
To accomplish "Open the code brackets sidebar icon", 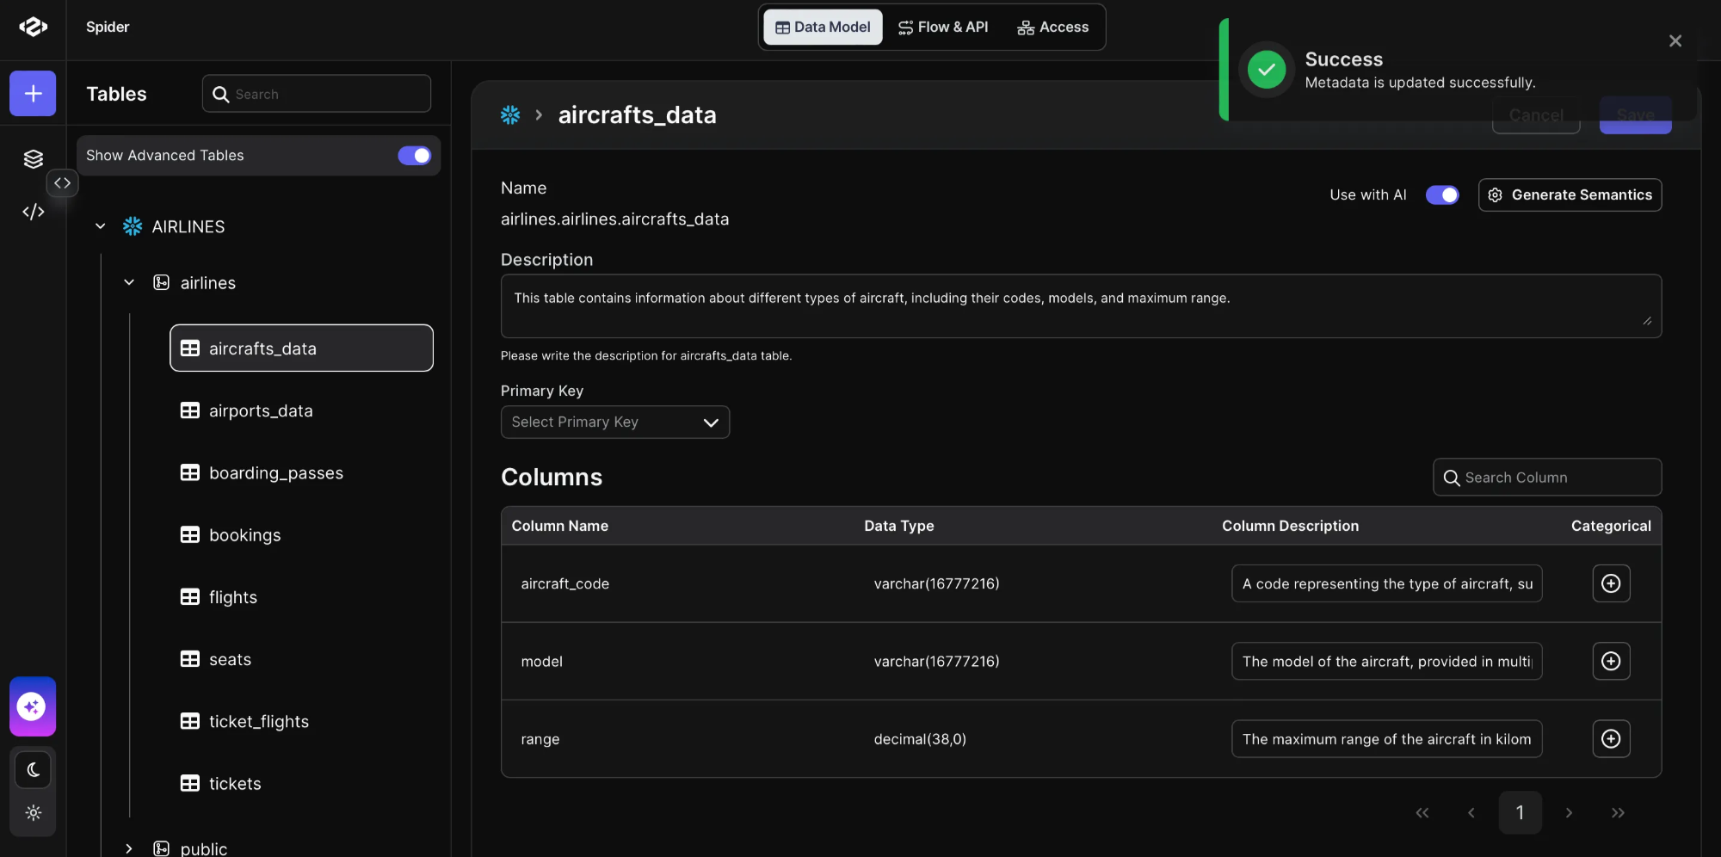I will click(x=33, y=212).
